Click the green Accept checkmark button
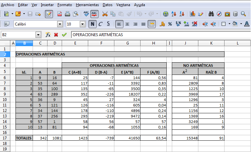251x152 pixels. click(x=64, y=35)
